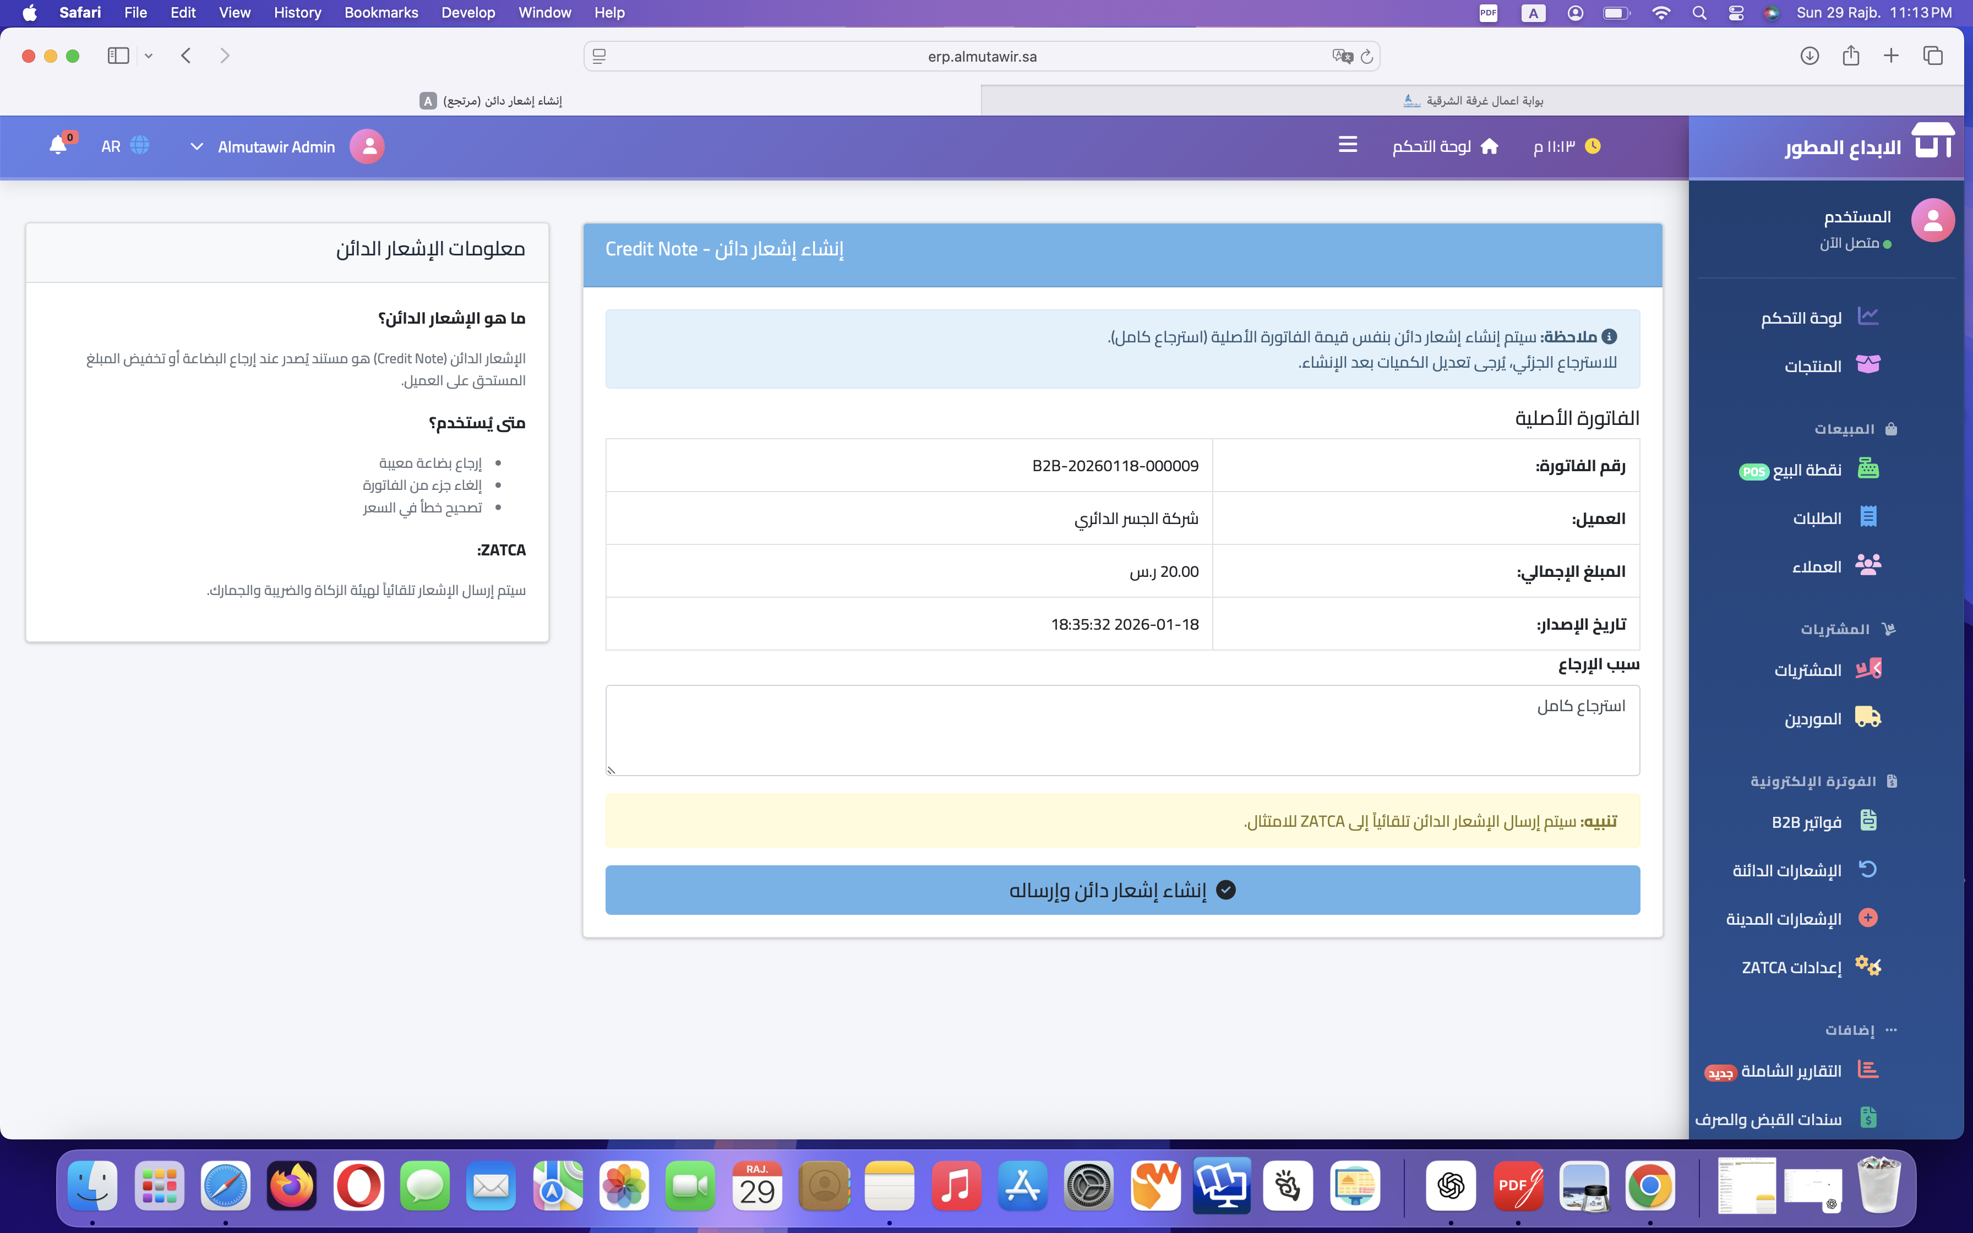
Task: Open the History menu in Safari
Action: [x=297, y=12]
